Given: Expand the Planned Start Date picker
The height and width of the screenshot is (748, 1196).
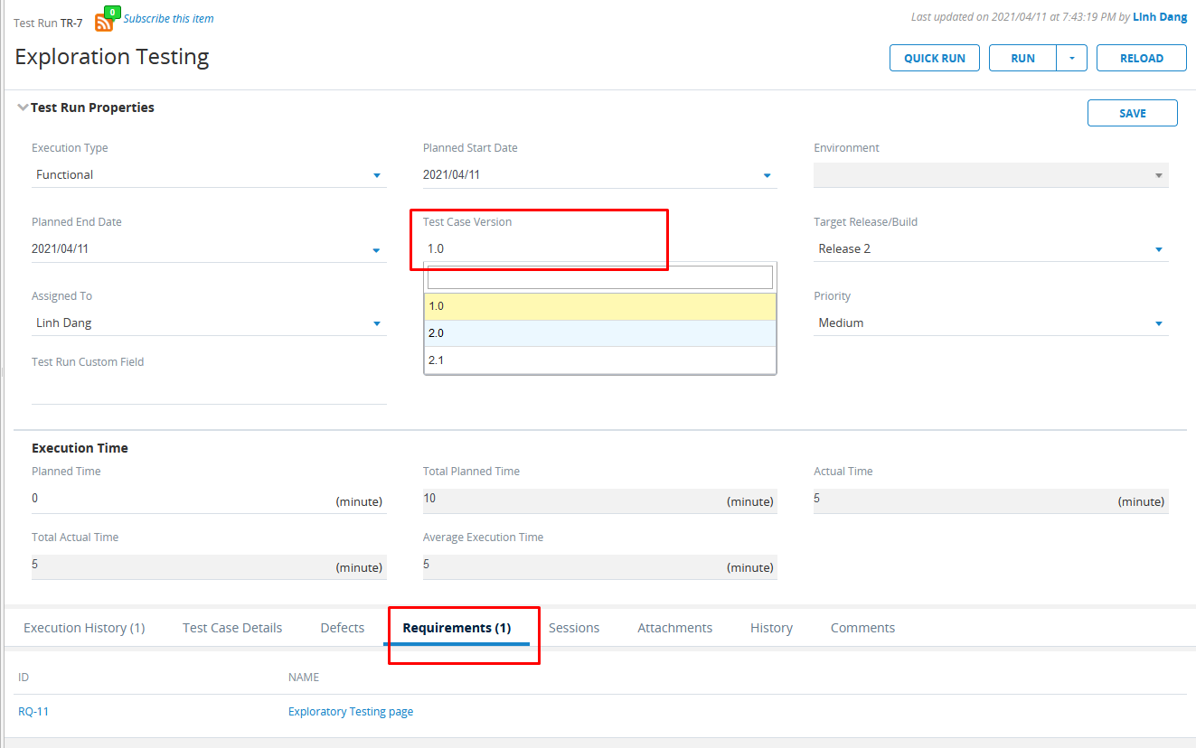Looking at the screenshot, I should point(767,175).
